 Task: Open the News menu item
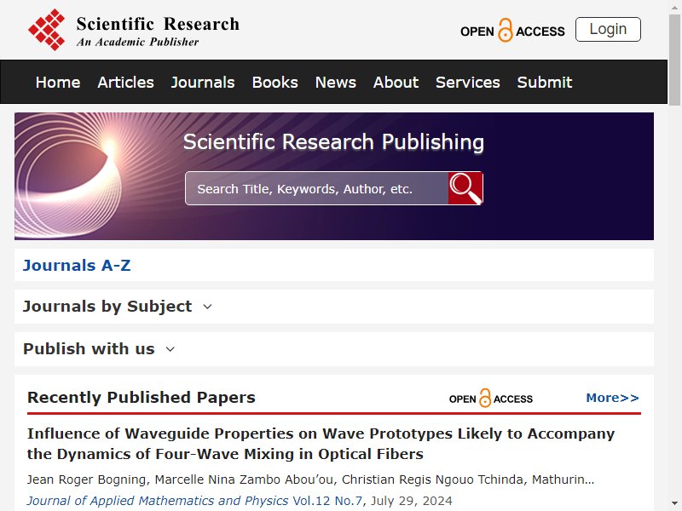pyautogui.click(x=335, y=82)
